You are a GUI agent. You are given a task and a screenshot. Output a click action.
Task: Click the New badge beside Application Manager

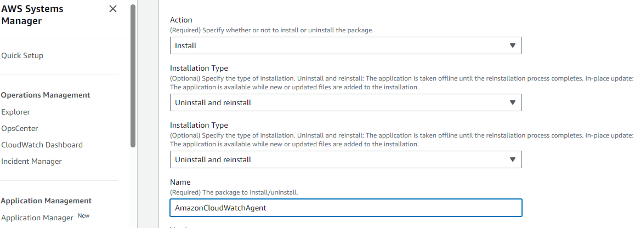click(x=83, y=216)
